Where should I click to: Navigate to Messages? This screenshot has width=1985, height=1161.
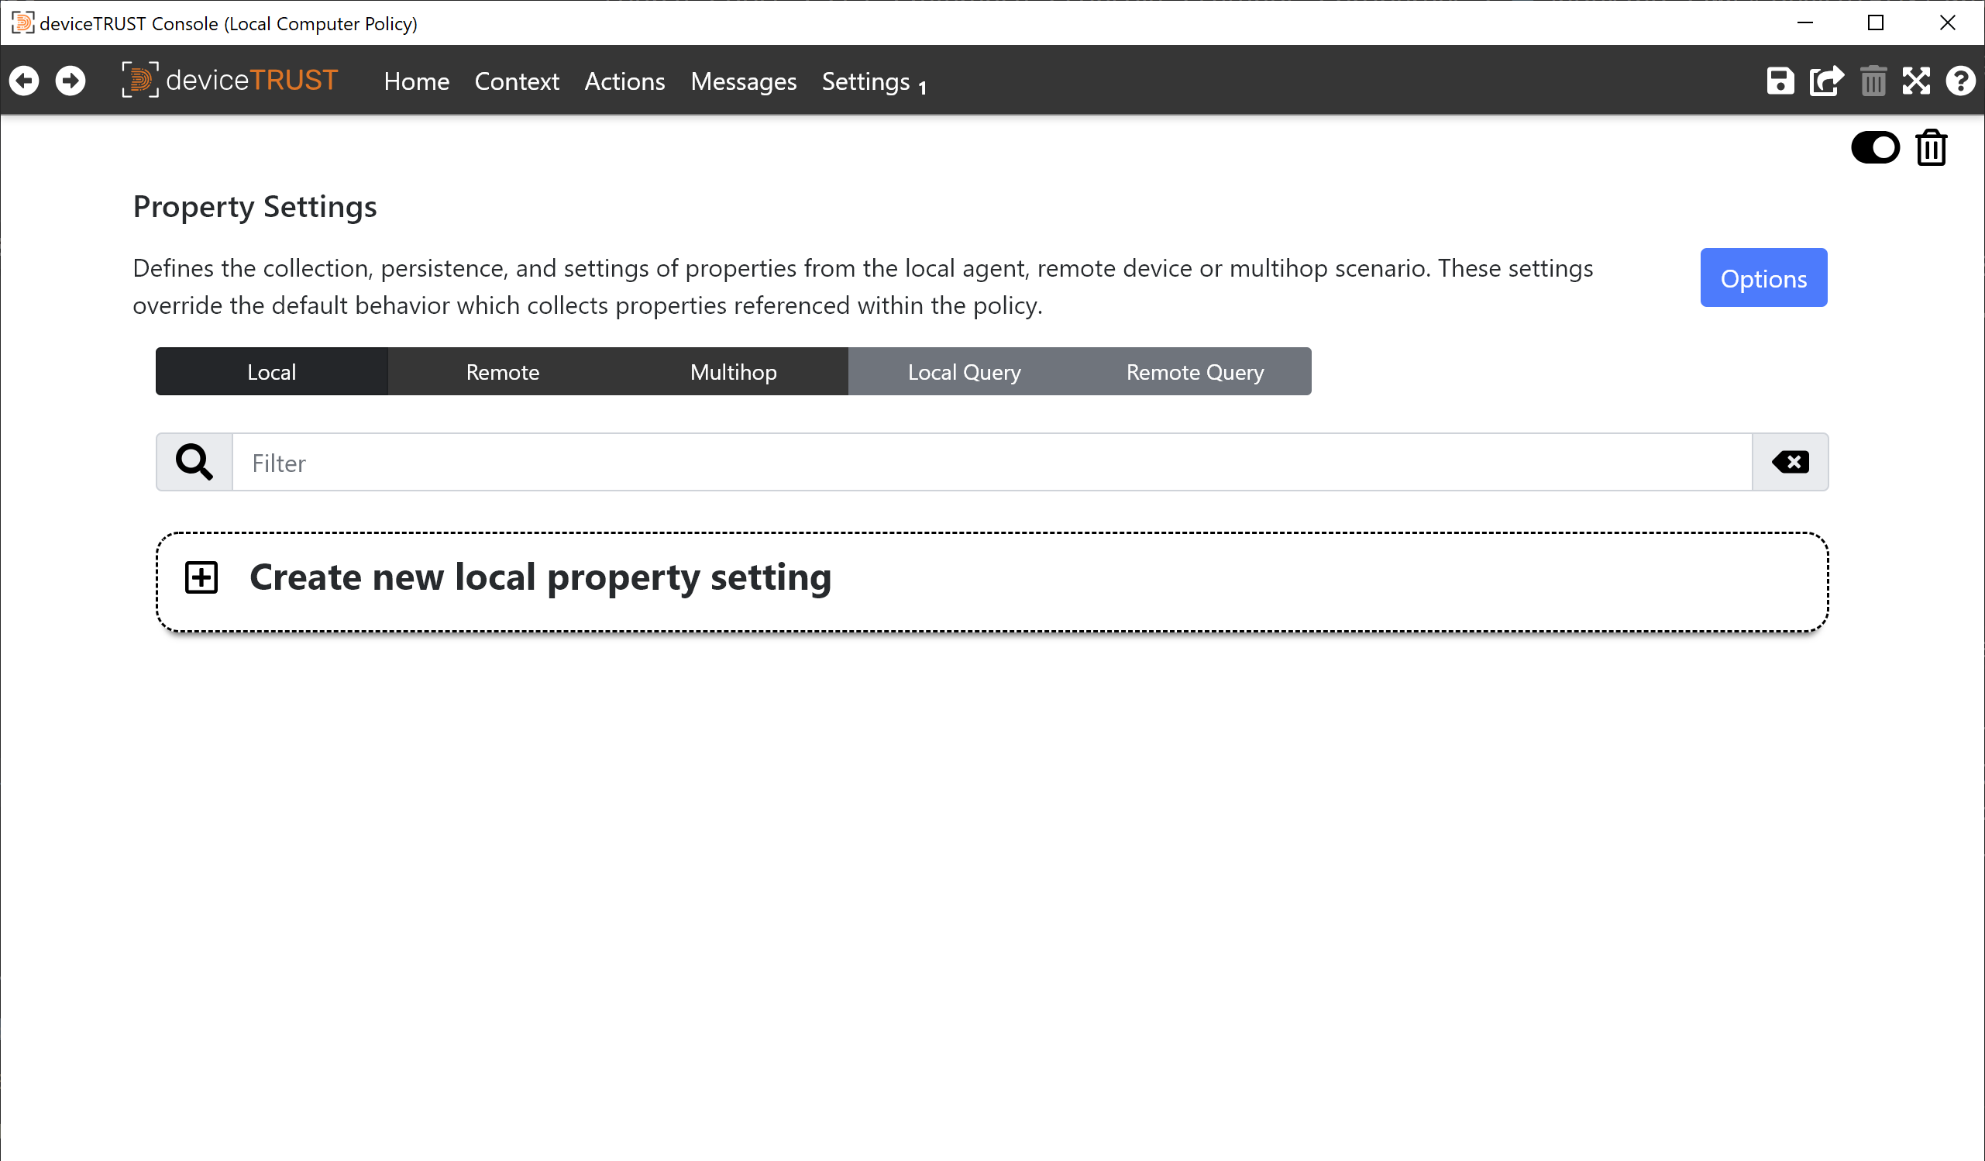coord(743,81)
